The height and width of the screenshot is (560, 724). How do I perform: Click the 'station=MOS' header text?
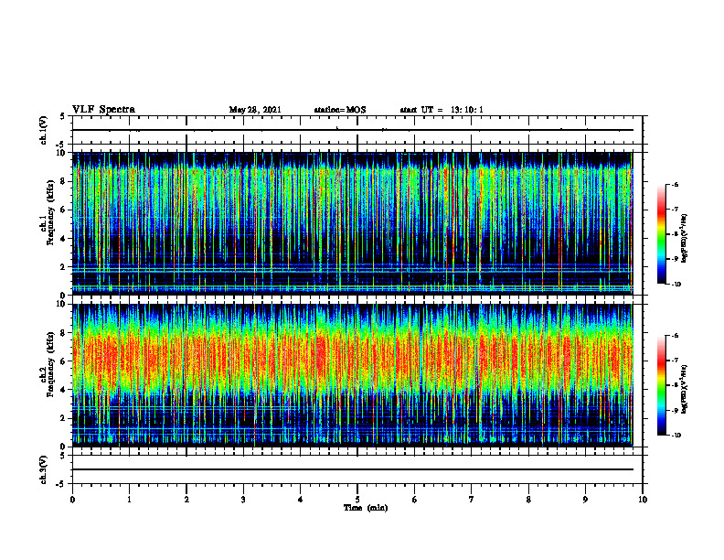pyautogui.click(x=340, y=110)
